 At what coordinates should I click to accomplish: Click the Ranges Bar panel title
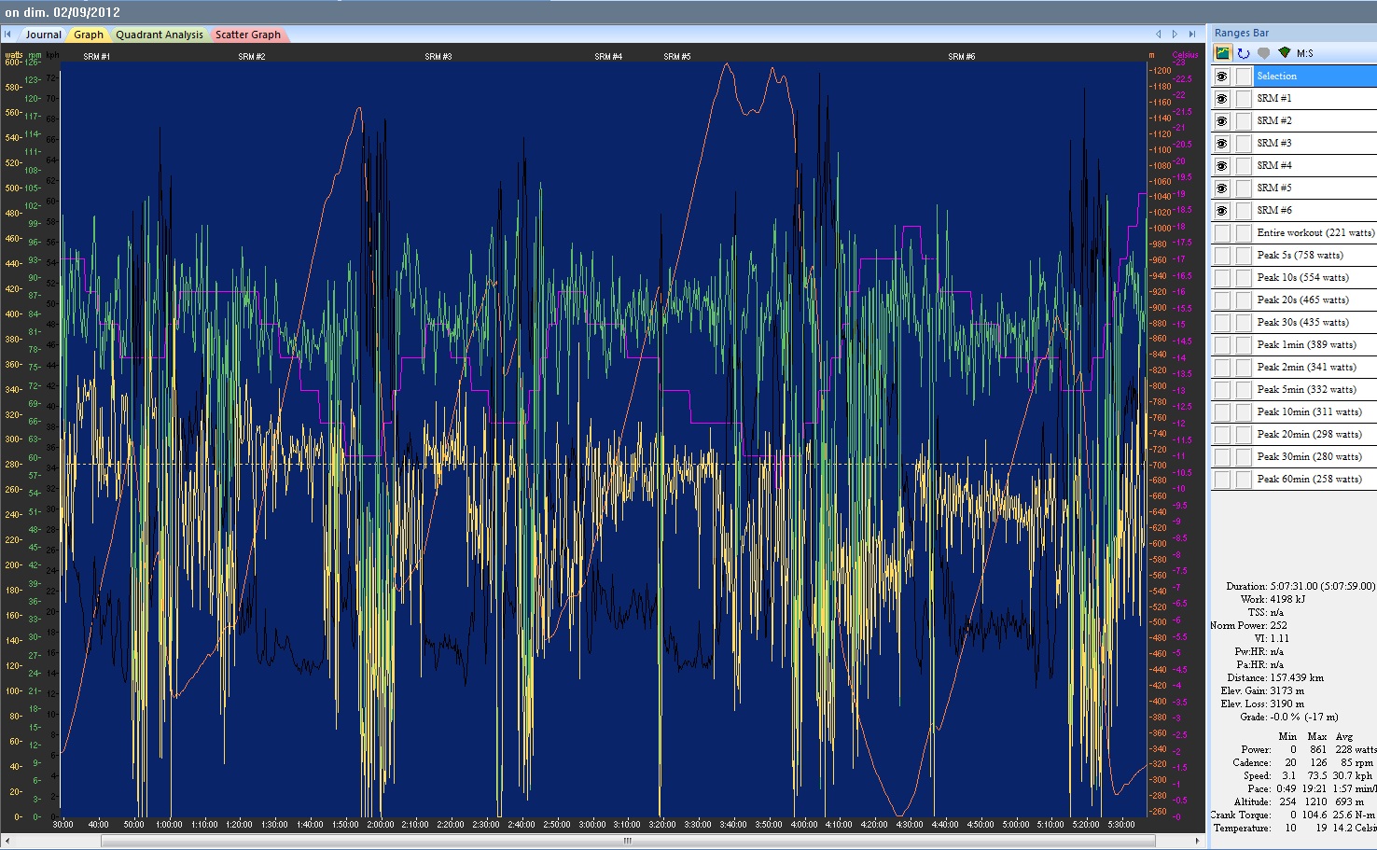1242,34
